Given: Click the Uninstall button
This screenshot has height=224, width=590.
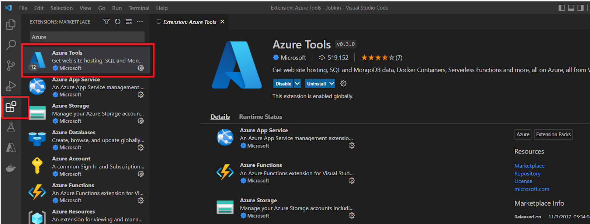Looking at the screenshot, I should 316,83.
